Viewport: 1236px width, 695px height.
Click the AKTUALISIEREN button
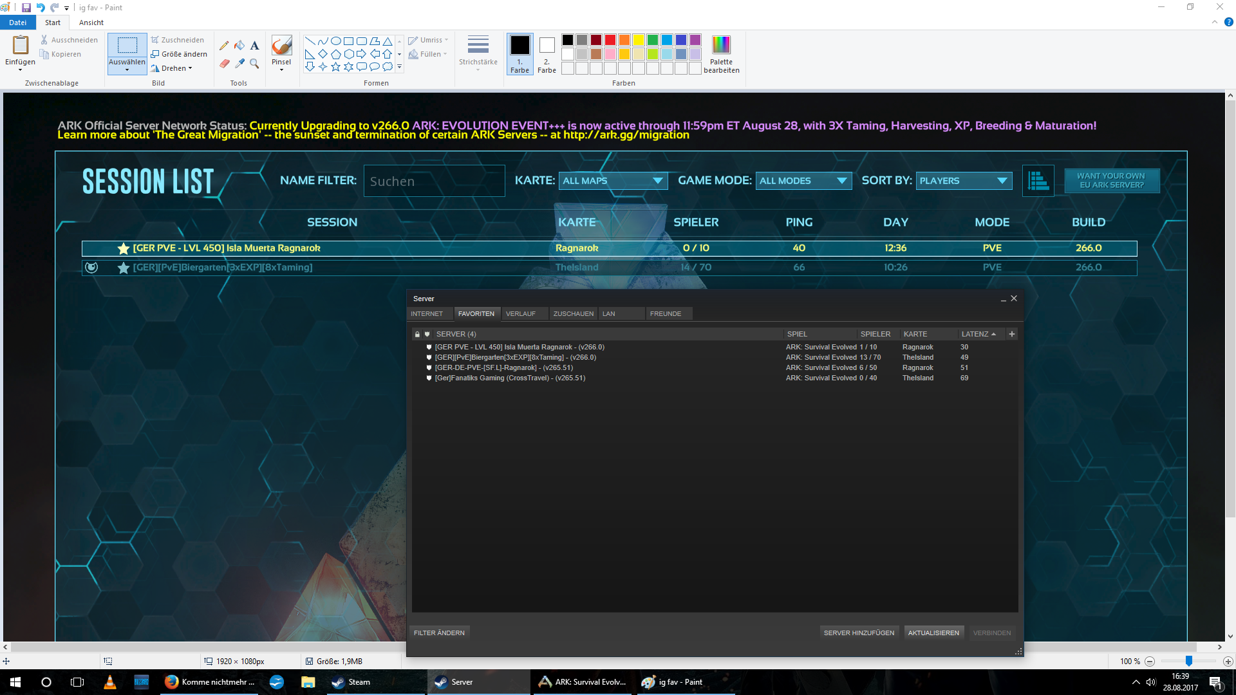933,633
